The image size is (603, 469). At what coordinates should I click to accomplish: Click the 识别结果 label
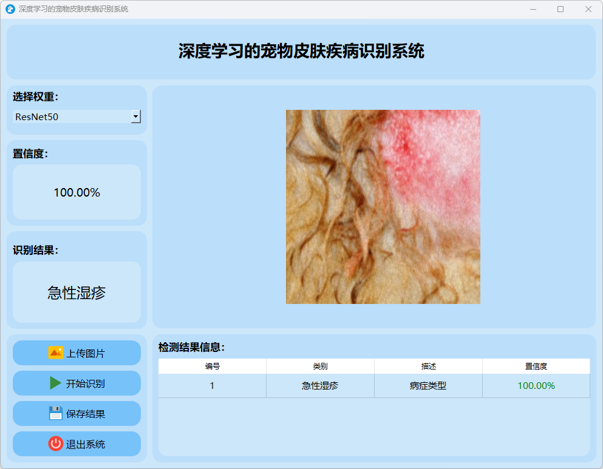coord(35,250)
